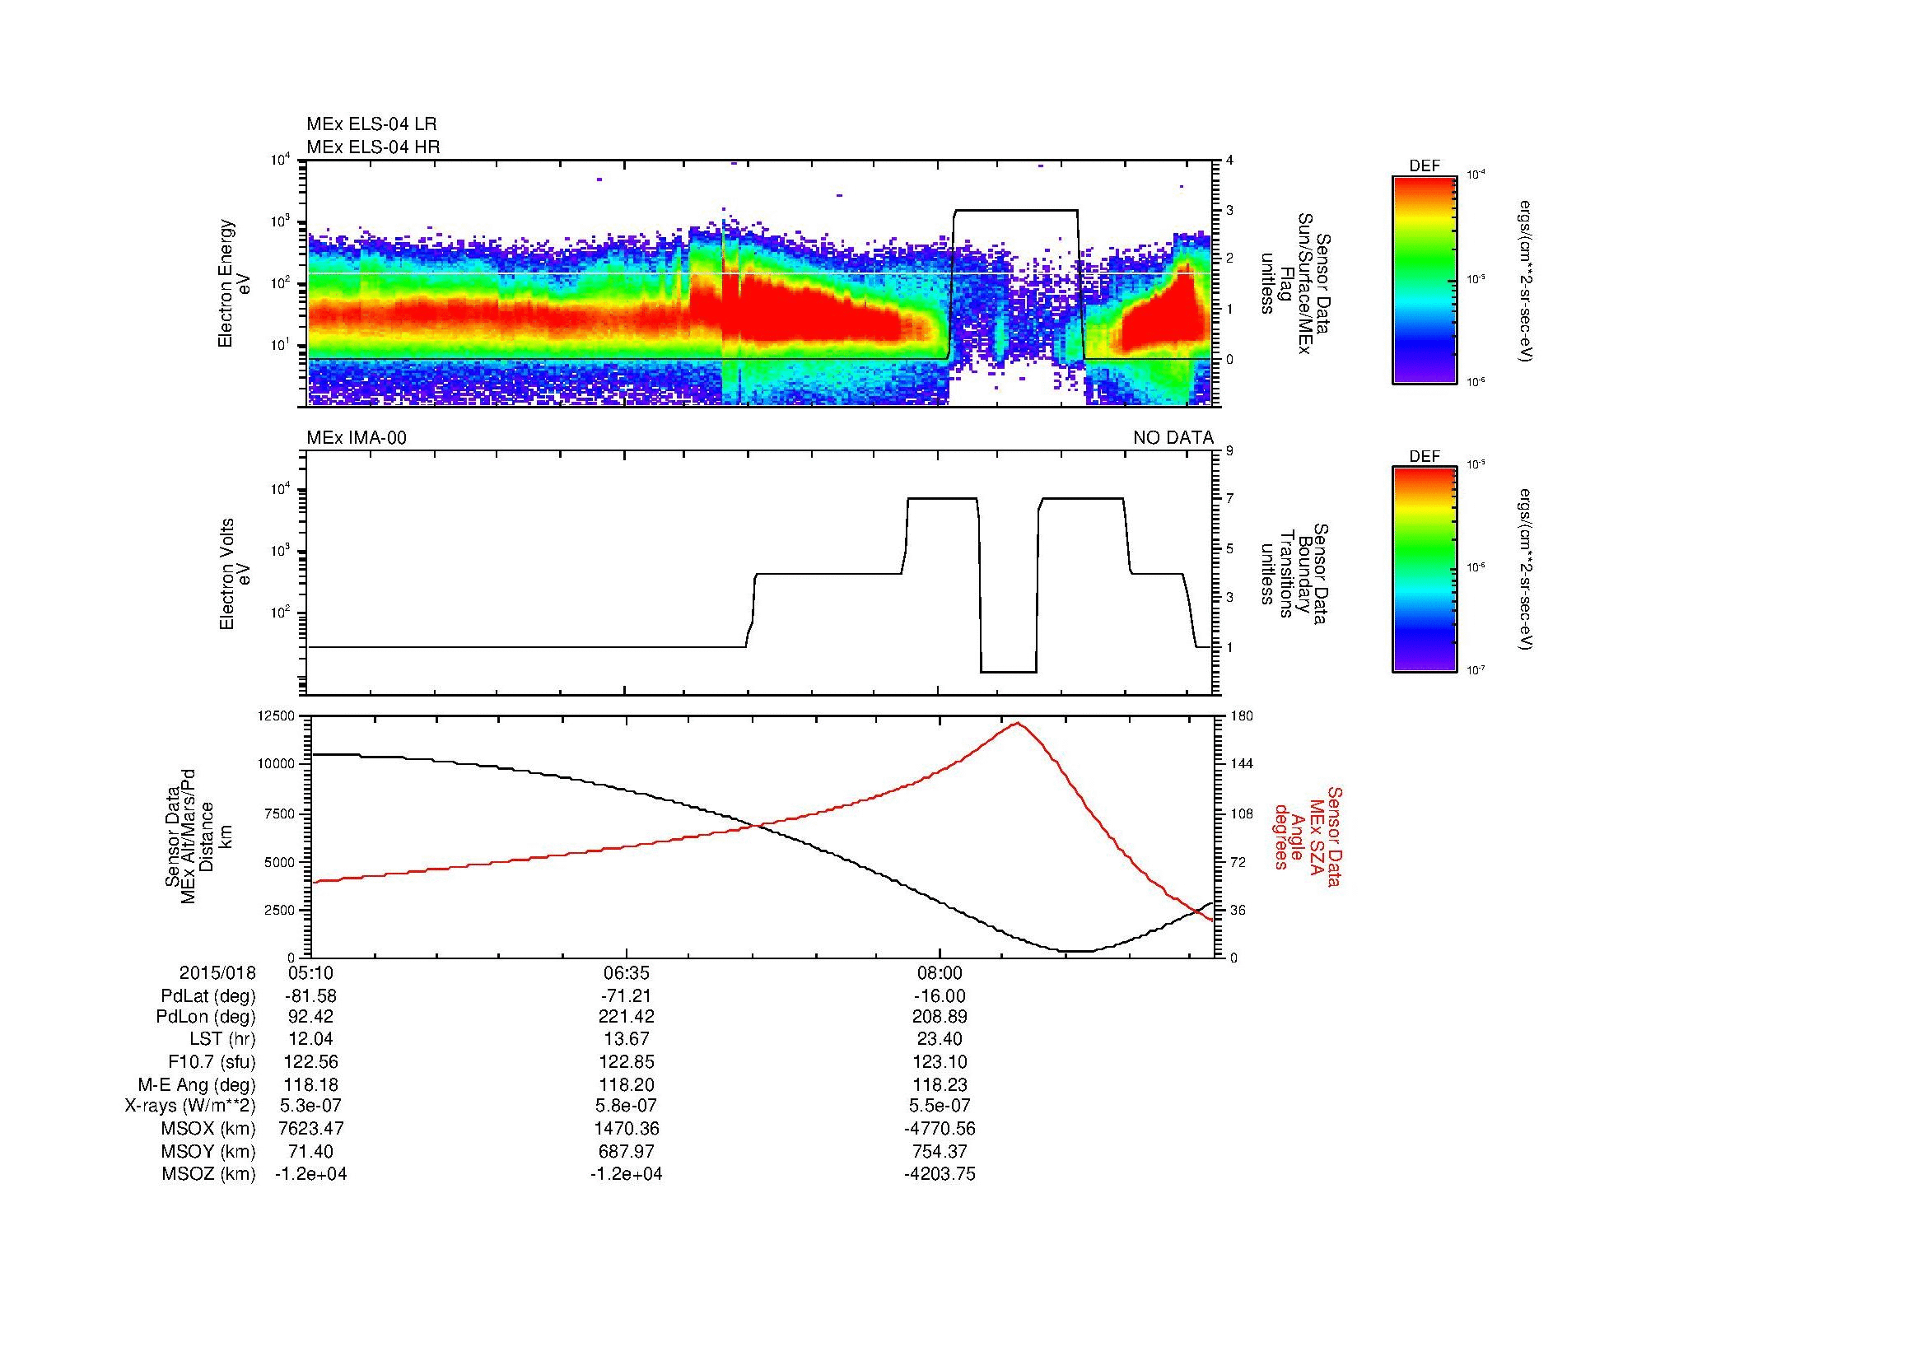Click the PdLon value "92.42"
Image resolution: width=1926 pixels, height=1361 pixels.
pos(311,1017)
